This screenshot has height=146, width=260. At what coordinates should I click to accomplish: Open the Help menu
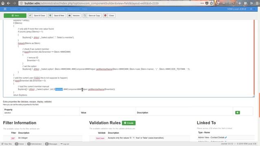point(84,9)
